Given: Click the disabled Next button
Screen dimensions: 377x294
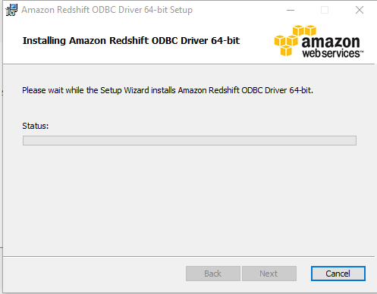Looking at the screenshot, I should click(269, 274).
